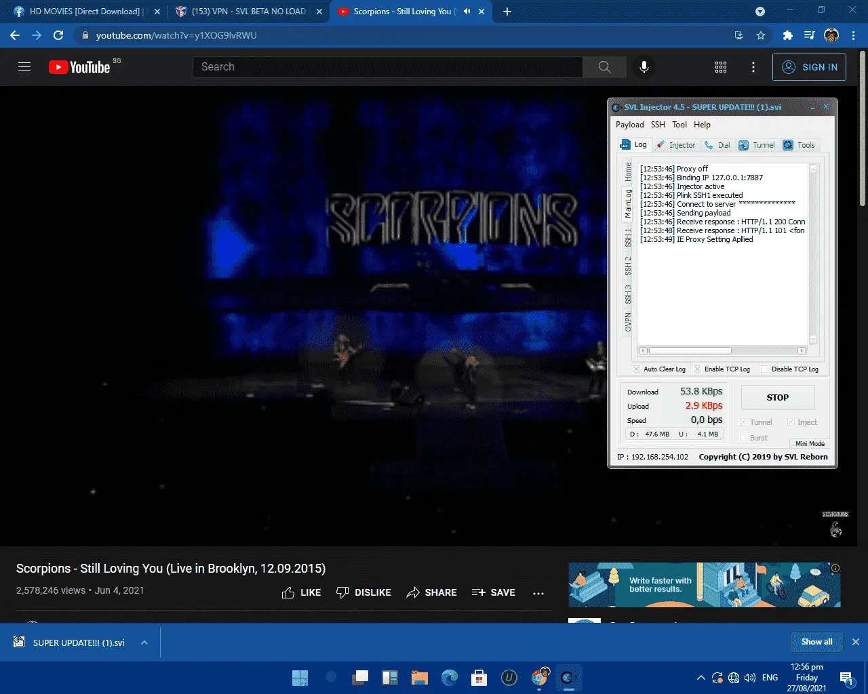Open a new browser tab
This screenshot has height=694, width=868.
click(x=507, y=12)
